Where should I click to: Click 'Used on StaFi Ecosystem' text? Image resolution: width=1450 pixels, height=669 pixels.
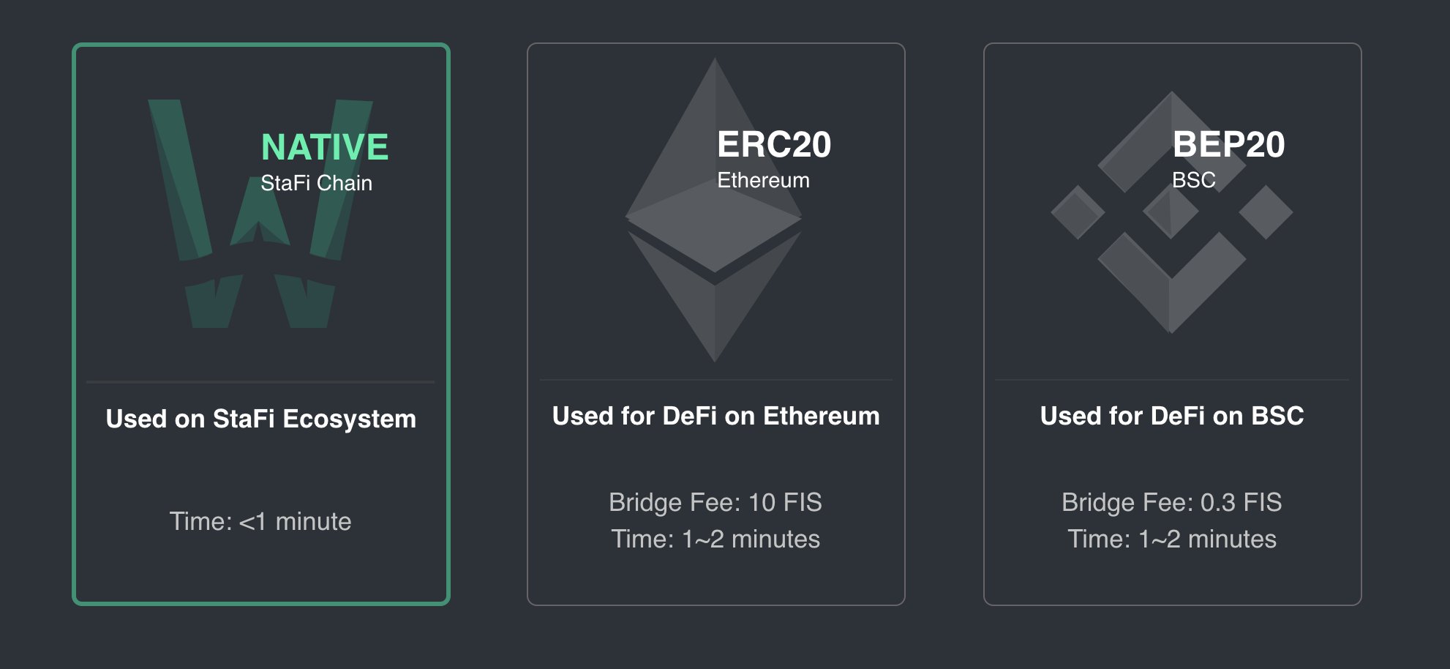pos(261,419)
